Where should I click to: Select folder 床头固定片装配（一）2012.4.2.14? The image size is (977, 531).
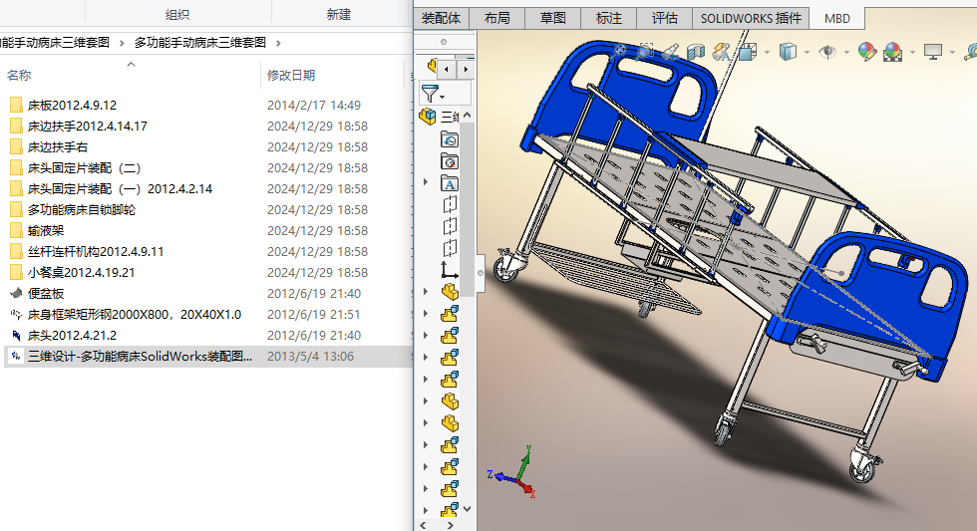click(x=120, y=188)
